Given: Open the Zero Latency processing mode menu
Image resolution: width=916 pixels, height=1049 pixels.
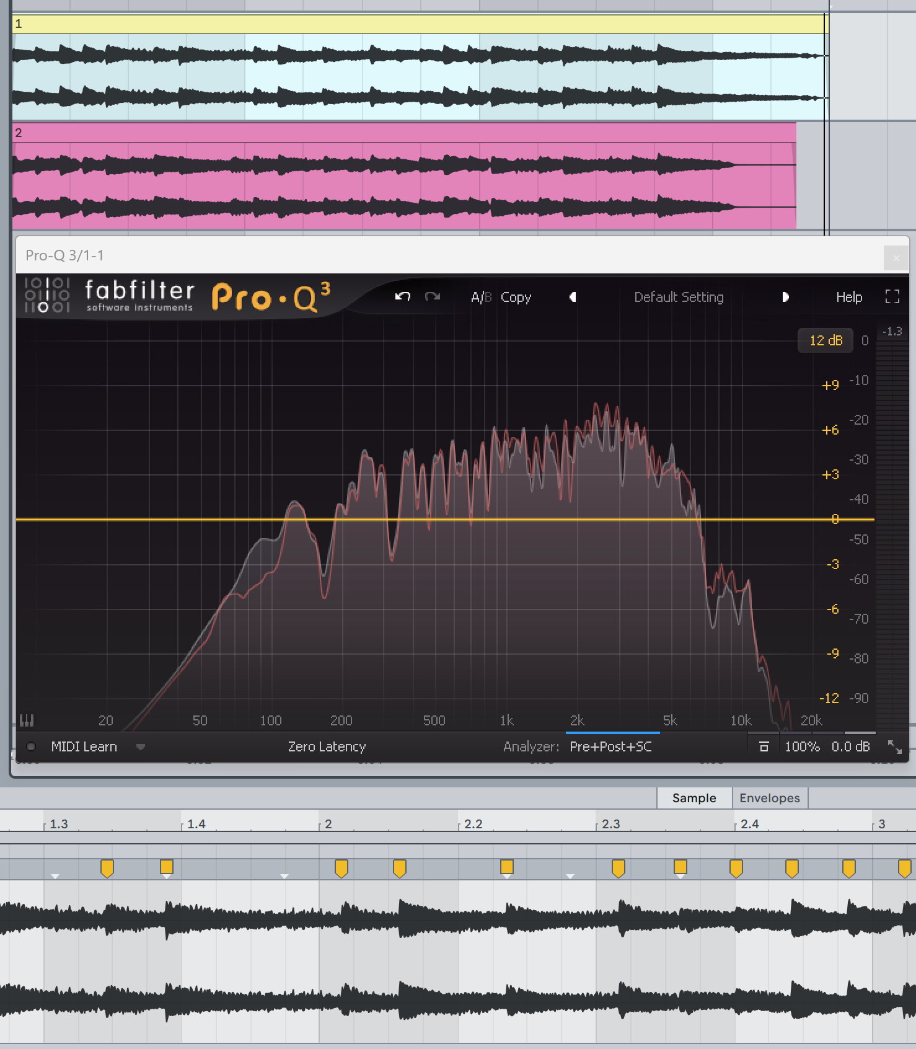Looking at the screenshot, I should tap(327, 747).
